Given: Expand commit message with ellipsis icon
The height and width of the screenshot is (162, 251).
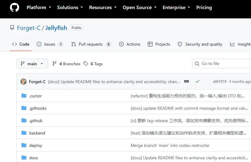Looking at the screenshot, I should pyautogui.click(x=187, y=82).
